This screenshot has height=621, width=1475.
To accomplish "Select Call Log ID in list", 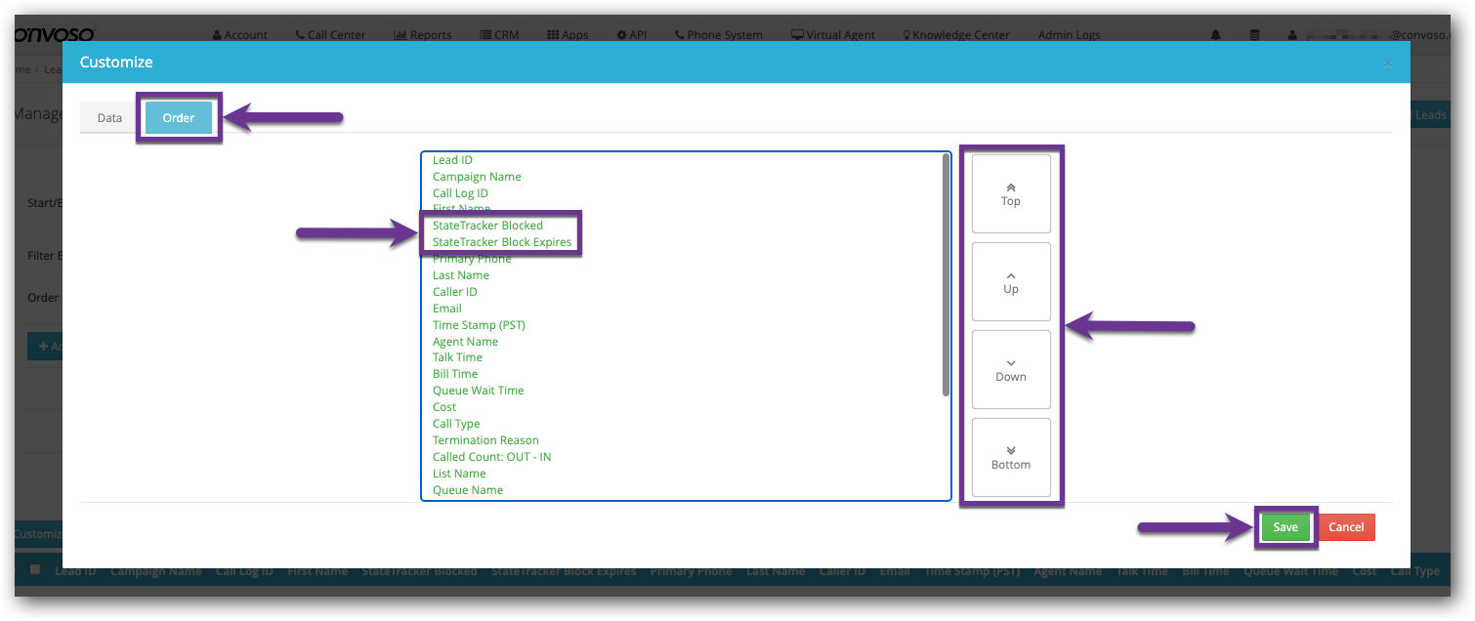I will [x=460, y=193].
